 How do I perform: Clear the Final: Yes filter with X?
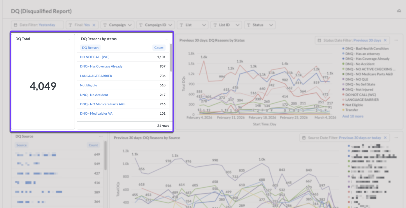coord(94,25)
